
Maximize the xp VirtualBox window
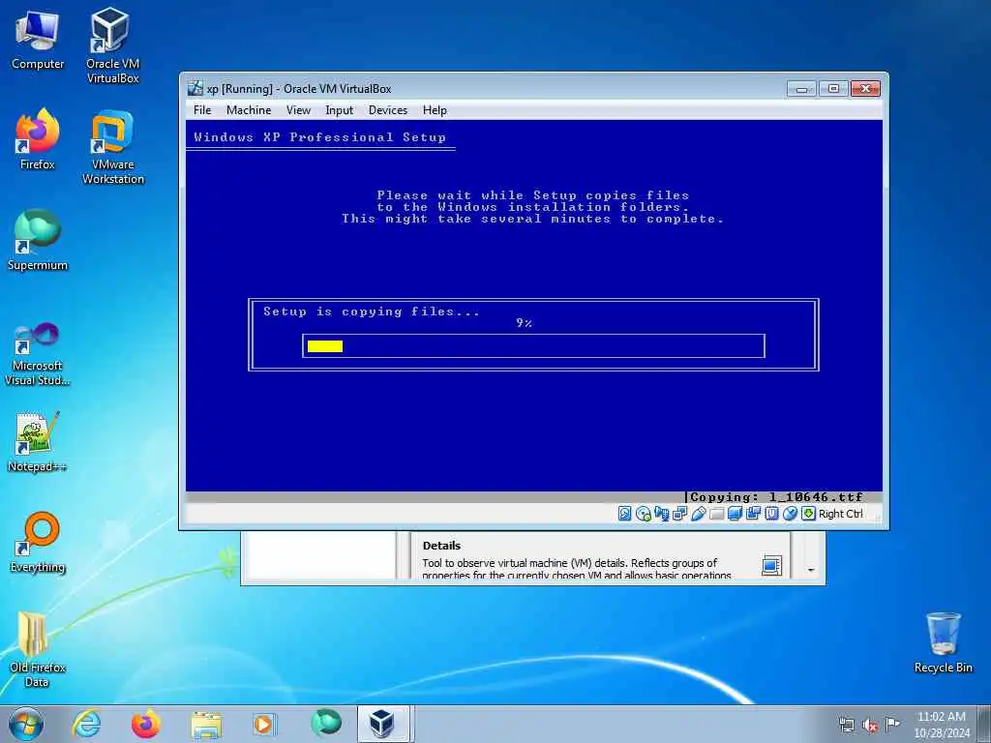833,88
